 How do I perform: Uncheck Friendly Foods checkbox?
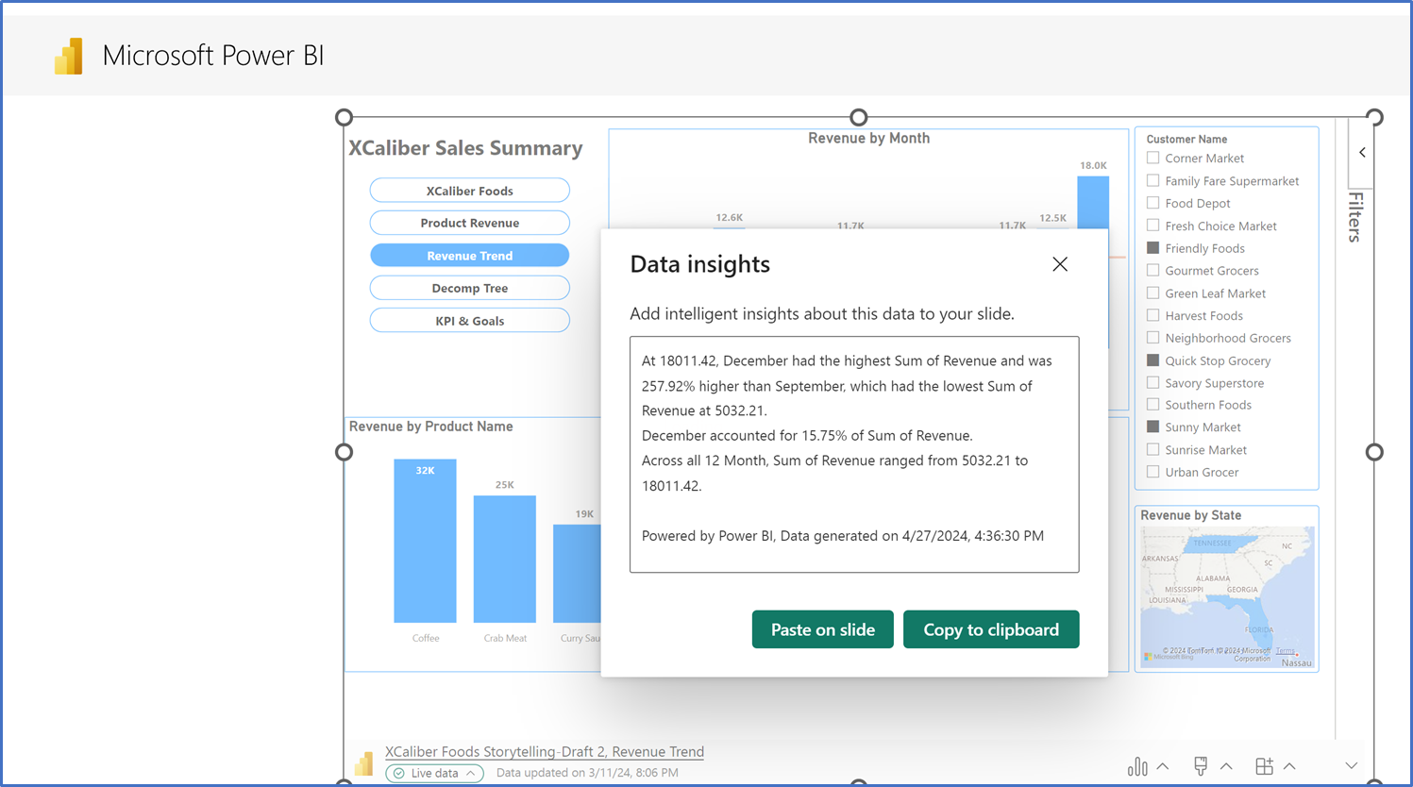(1152, 248)
